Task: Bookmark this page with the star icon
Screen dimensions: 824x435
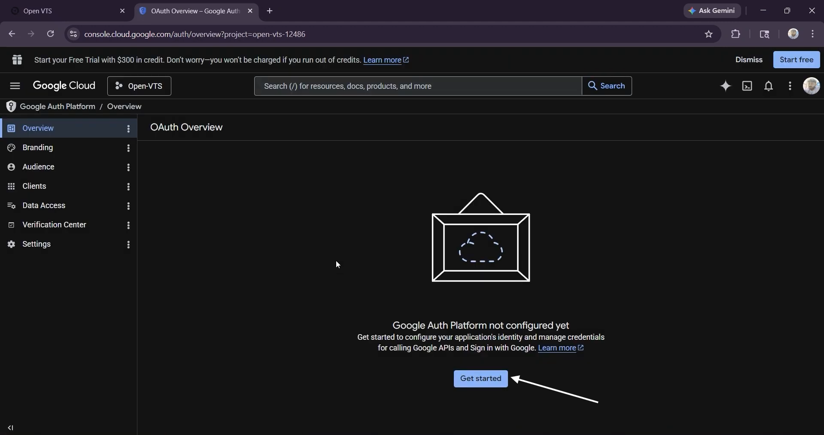Action: [x=709, y=34]
